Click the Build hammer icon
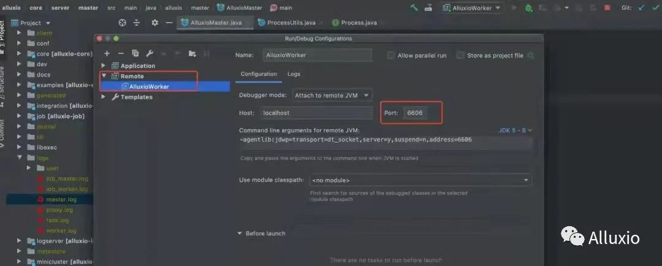Screen dimensions: 662x266 pos(414,7)
